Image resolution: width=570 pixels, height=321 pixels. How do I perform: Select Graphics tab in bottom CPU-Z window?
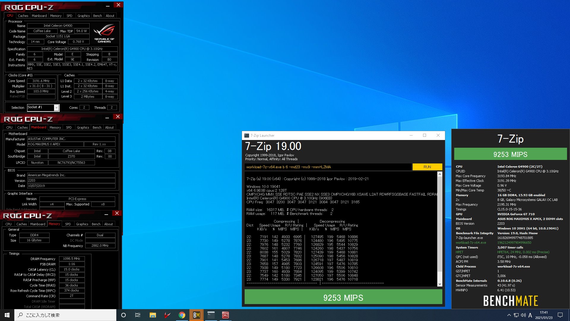coord(82,224)
